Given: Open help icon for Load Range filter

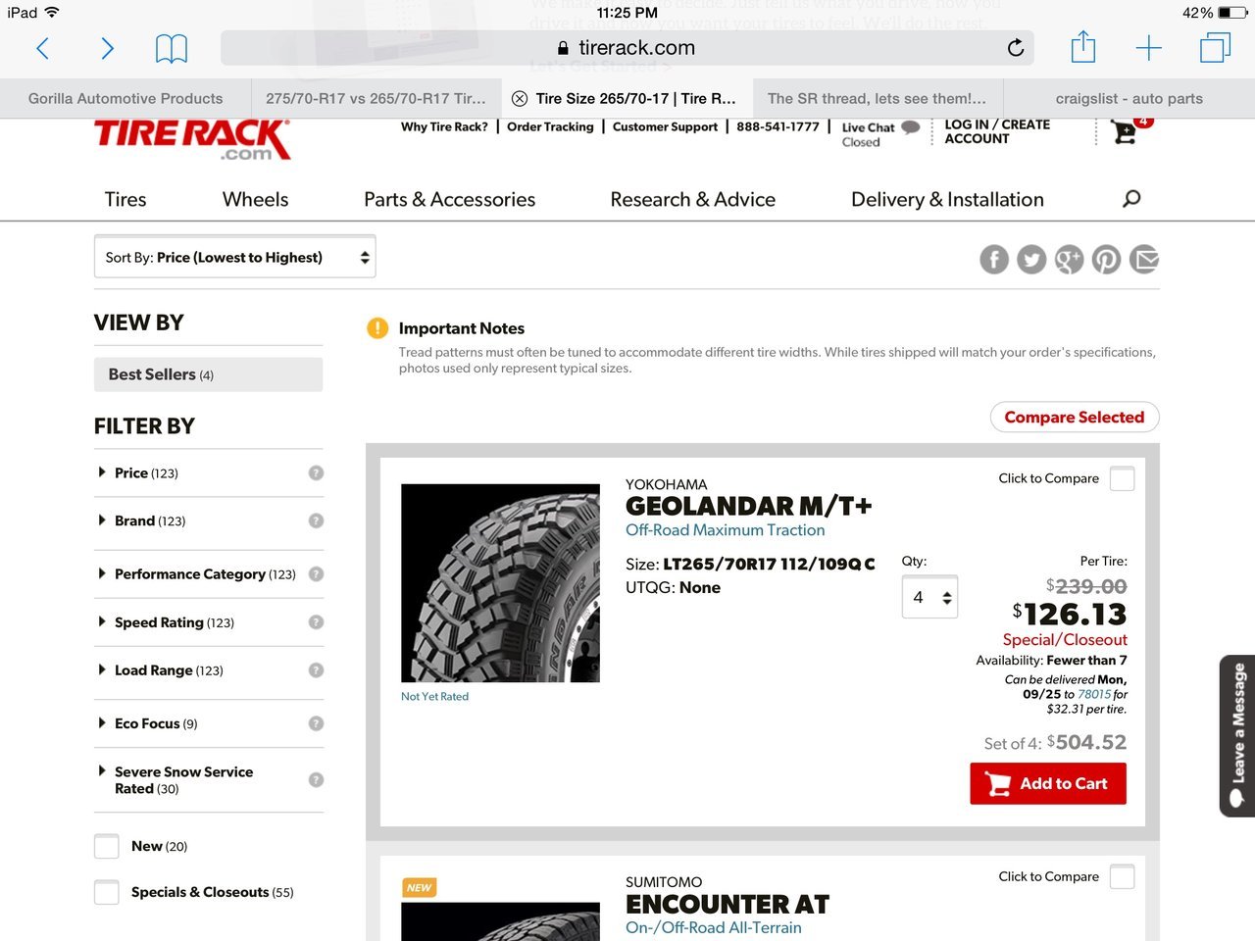Looking at the screenshot, I should 316,669.
